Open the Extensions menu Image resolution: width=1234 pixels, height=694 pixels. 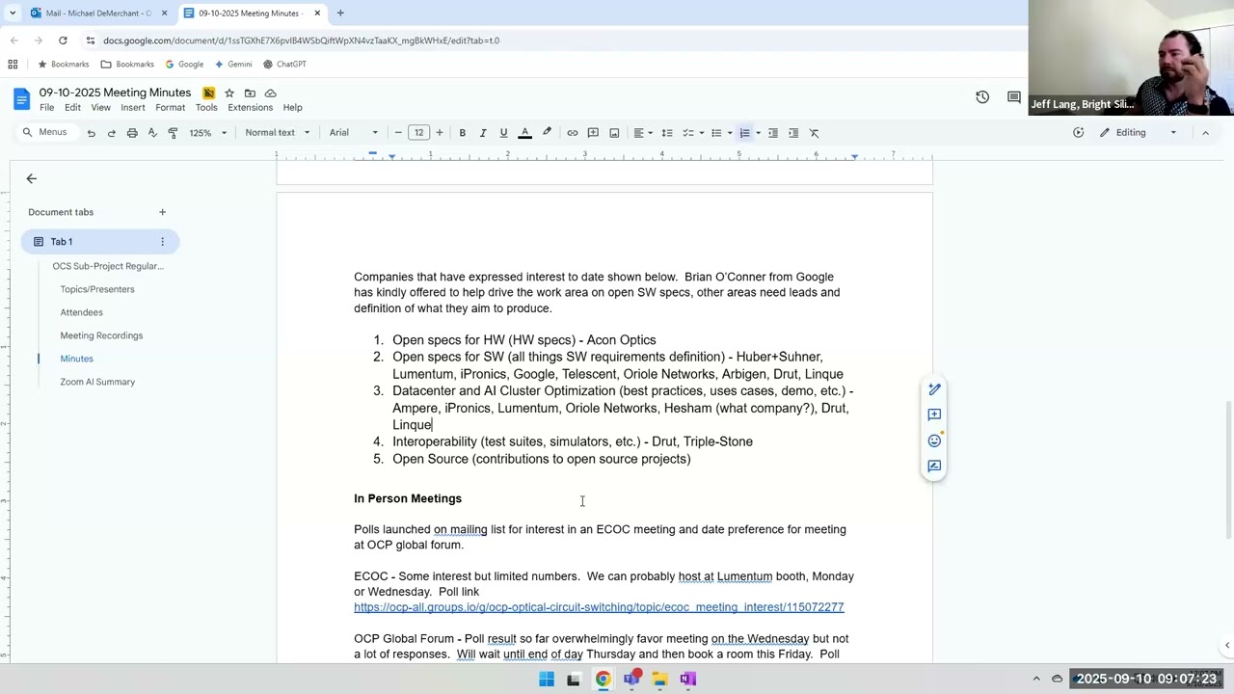tap(250, 107)
